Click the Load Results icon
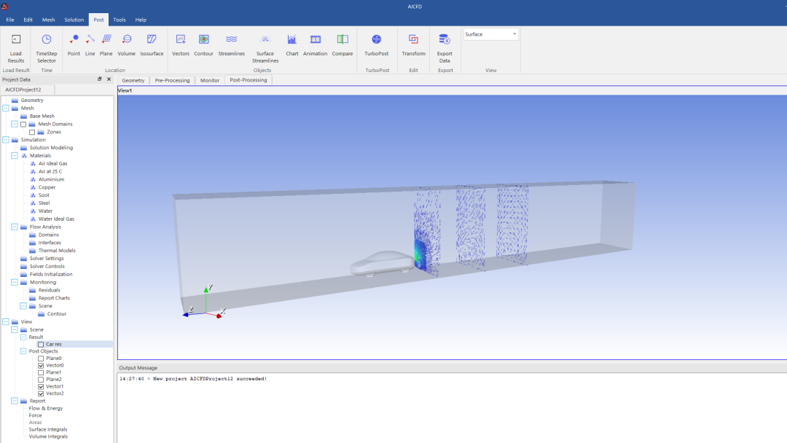The height and width of the screenshot is (443, 787). pos(15,39)
